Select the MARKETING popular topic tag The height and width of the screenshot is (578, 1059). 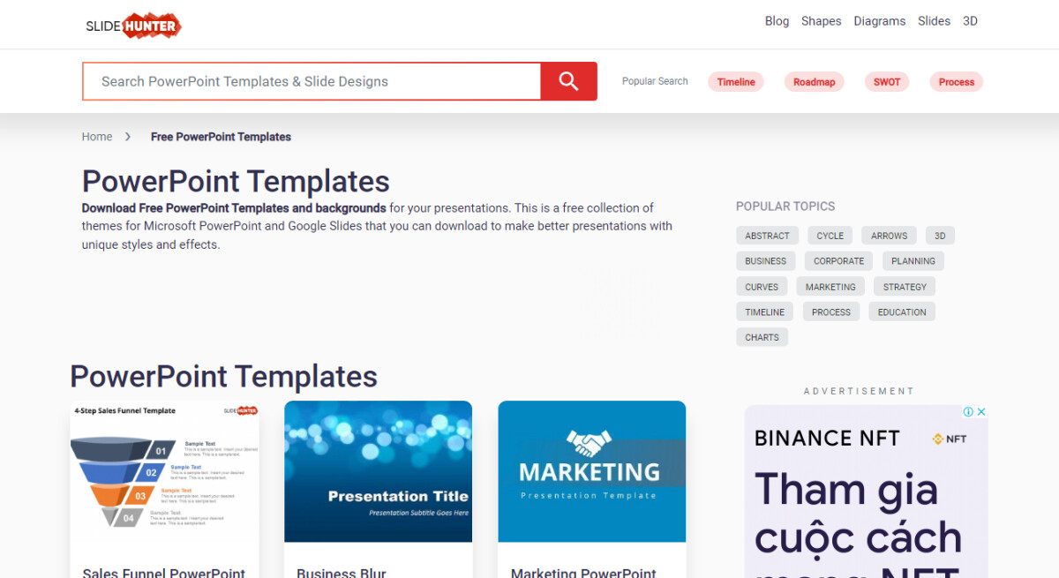pyautogui.click(x=830, y=286)
